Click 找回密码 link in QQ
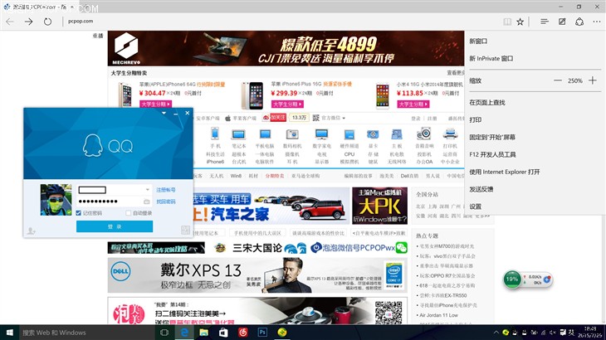 [166, 202]
